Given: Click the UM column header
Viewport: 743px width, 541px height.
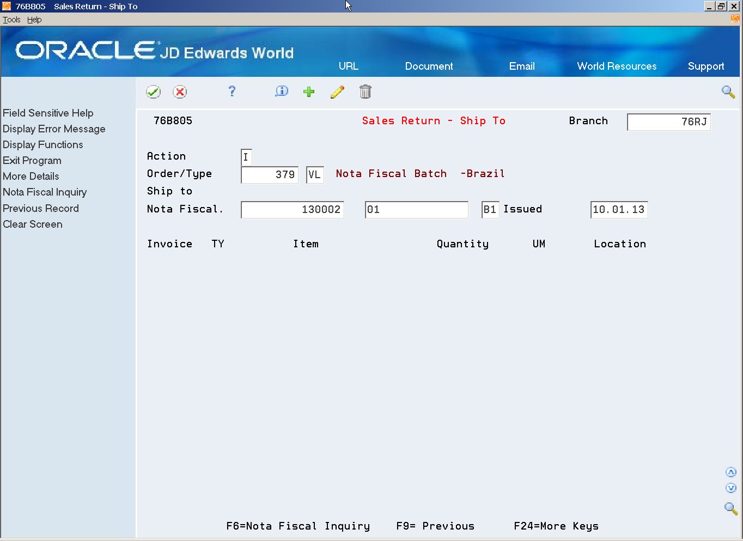Looking at the screenshot, I should (539, 244).
